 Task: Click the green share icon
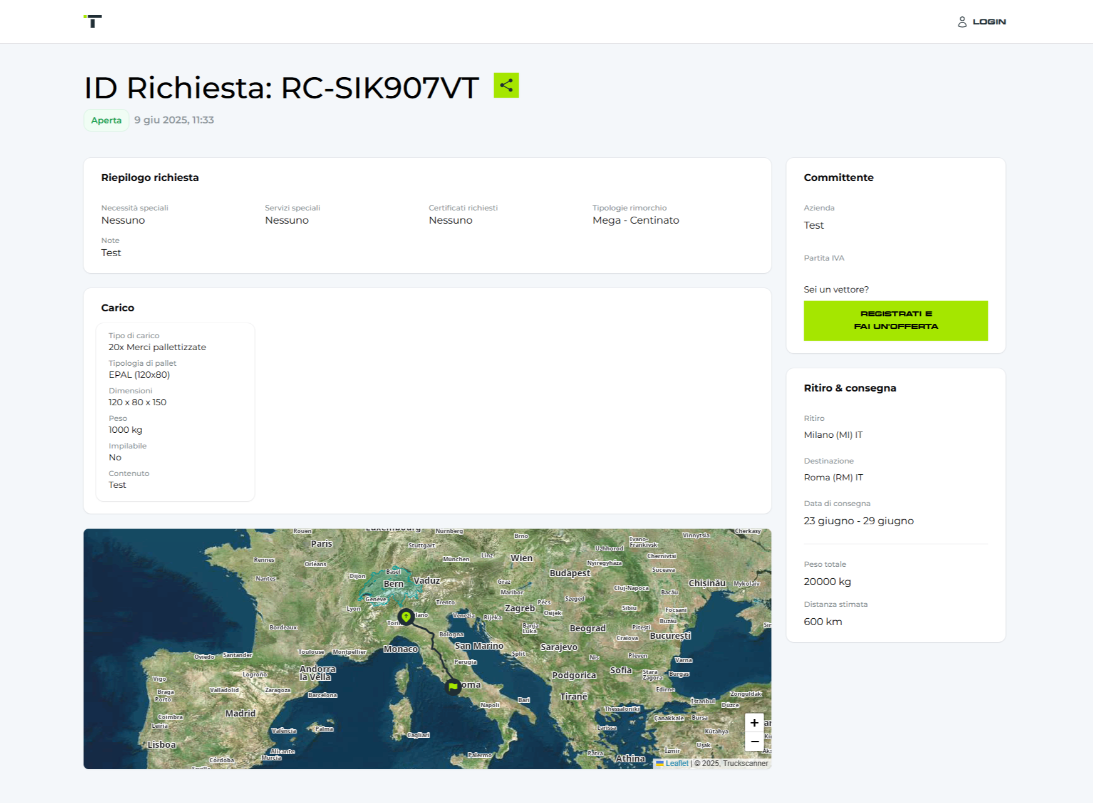point(506,85)
